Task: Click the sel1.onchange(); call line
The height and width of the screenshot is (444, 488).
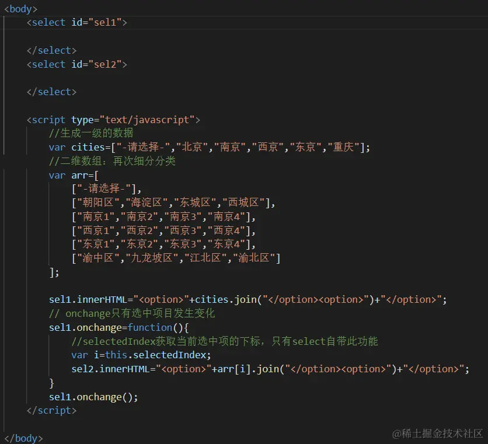Action: [x=93, y=397]
